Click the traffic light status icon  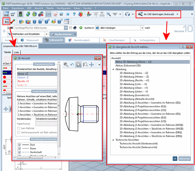point(21,14)
